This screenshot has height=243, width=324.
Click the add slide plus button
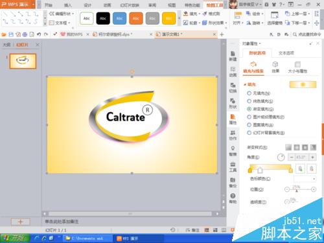[x=21, y=222]
